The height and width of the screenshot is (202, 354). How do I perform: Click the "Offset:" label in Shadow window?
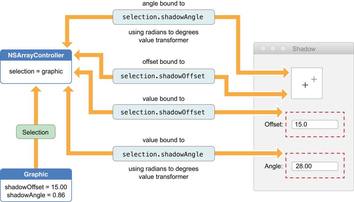(274, 124)
